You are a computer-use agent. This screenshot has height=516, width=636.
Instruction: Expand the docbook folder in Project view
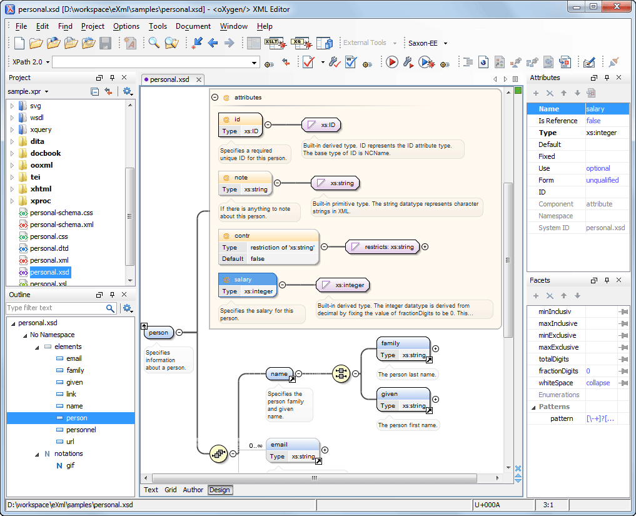coord(13,153)
